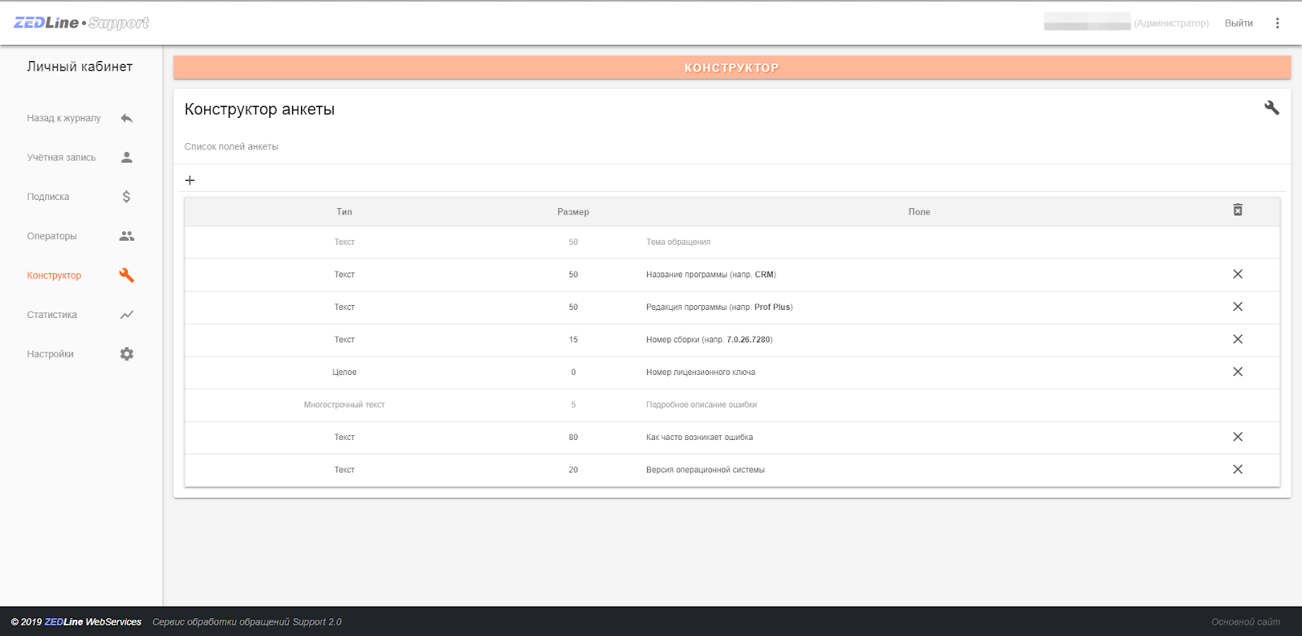This screenshot has width=1302, height=636.
Task: Open Учётная запись section
Action: (x=61, y=158)
